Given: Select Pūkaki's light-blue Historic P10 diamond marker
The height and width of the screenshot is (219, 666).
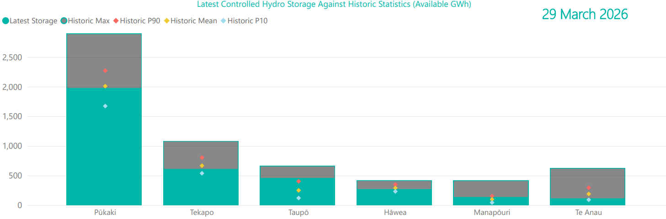Looking at the screenshot, I should 105,106.
